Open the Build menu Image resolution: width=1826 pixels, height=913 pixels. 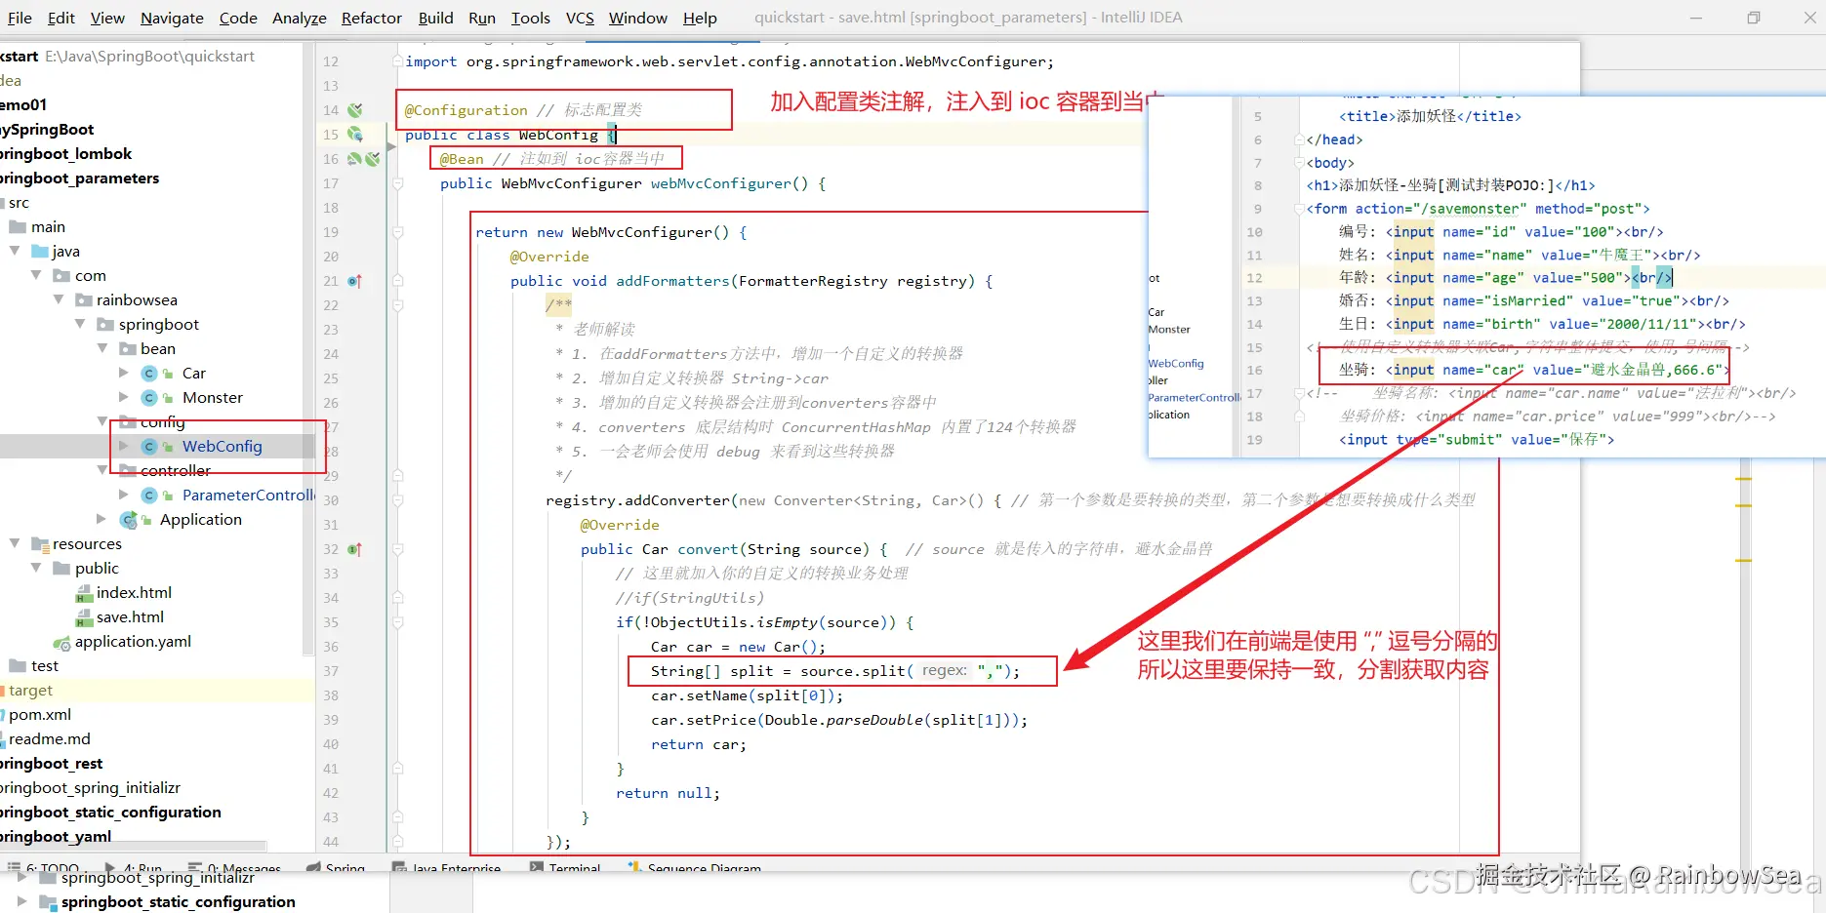(436, 18)
